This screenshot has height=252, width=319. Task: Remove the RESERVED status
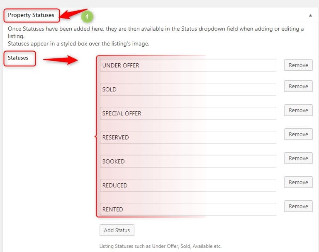coord(298,134)
